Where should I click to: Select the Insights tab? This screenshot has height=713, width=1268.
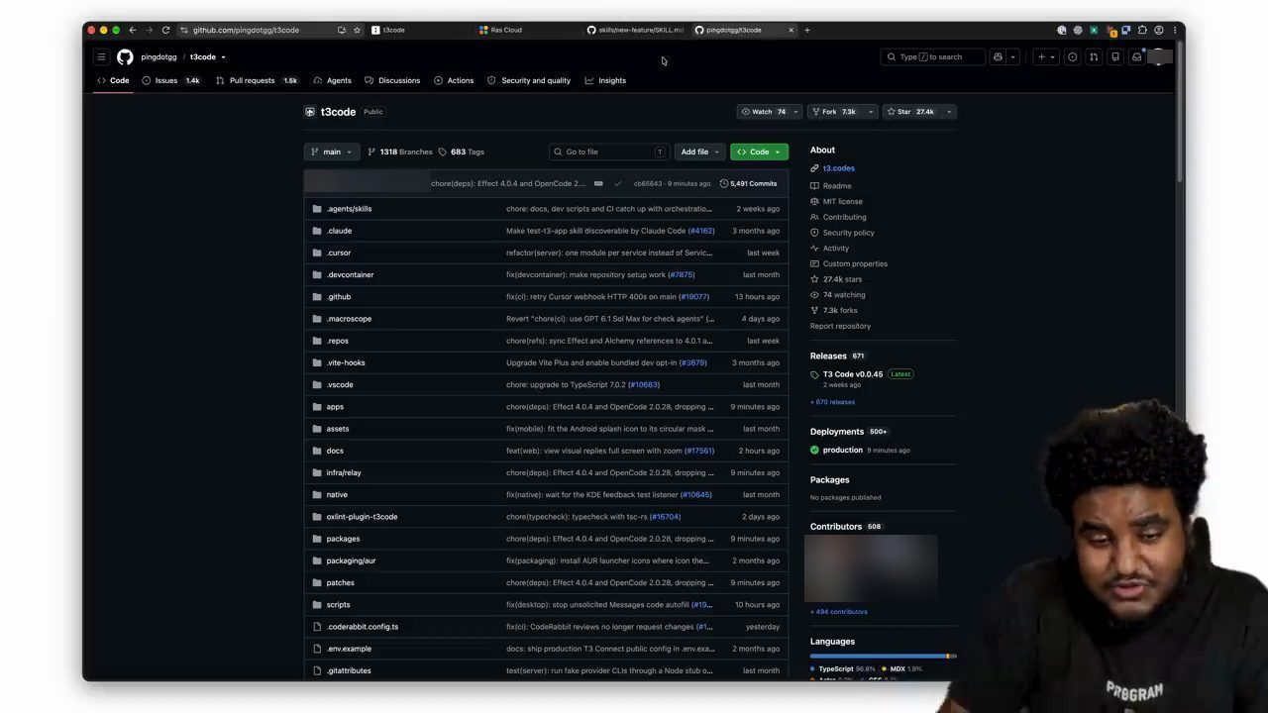pyautogui.click(x=605, y=80)
